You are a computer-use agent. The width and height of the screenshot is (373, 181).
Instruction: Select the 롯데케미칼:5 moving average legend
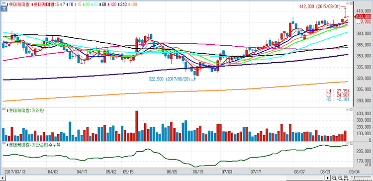click(x=45, y=4)
